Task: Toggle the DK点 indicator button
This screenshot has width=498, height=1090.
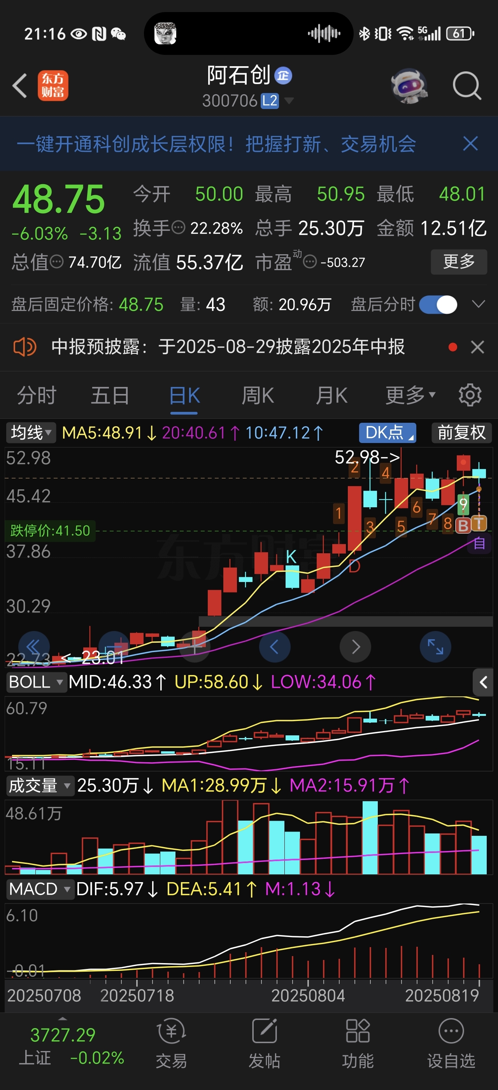Action: [x=388, y=432]
